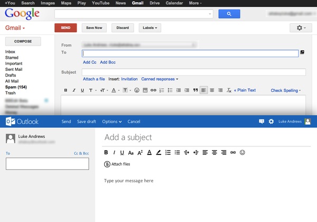Toggle Underline in Outlook formatting toolbar
This screenshot has height=222, width=317.
(x=122, y=152)
